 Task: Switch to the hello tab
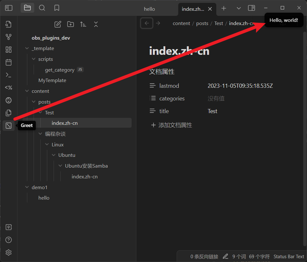pos(149,9)
